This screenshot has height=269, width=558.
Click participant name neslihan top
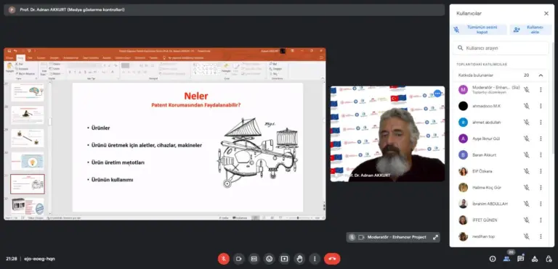[x=483, y=236]
